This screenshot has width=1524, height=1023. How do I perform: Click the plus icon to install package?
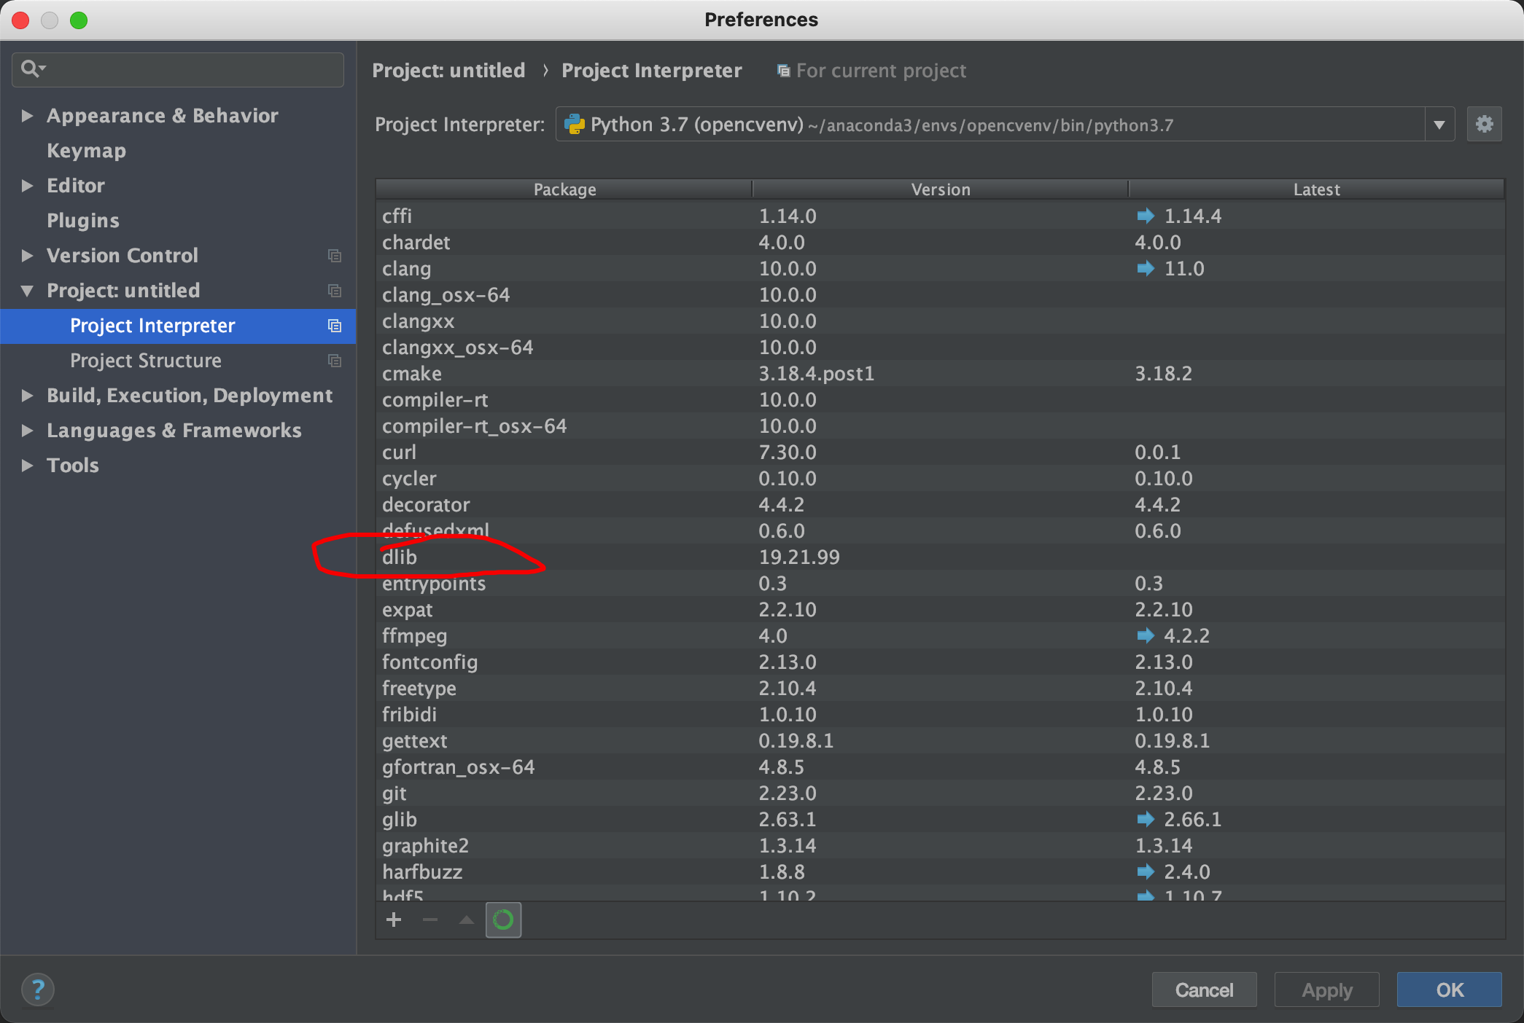(394, 920)
